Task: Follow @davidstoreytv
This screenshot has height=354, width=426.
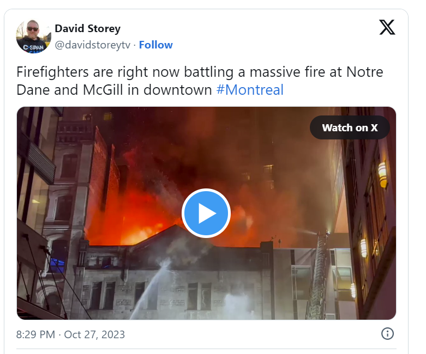Action: (x=155, y=45)
